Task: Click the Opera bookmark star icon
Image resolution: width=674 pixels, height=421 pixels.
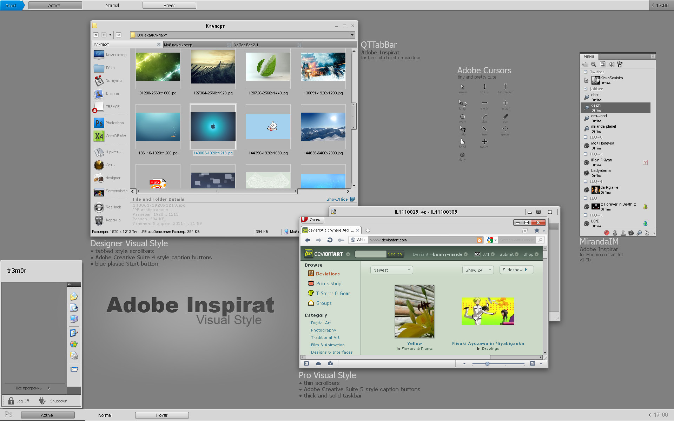Action: (537, 230)
